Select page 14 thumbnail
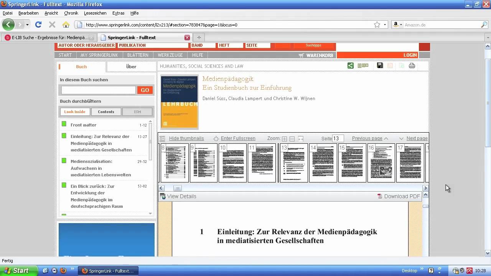 pos(323,163)
